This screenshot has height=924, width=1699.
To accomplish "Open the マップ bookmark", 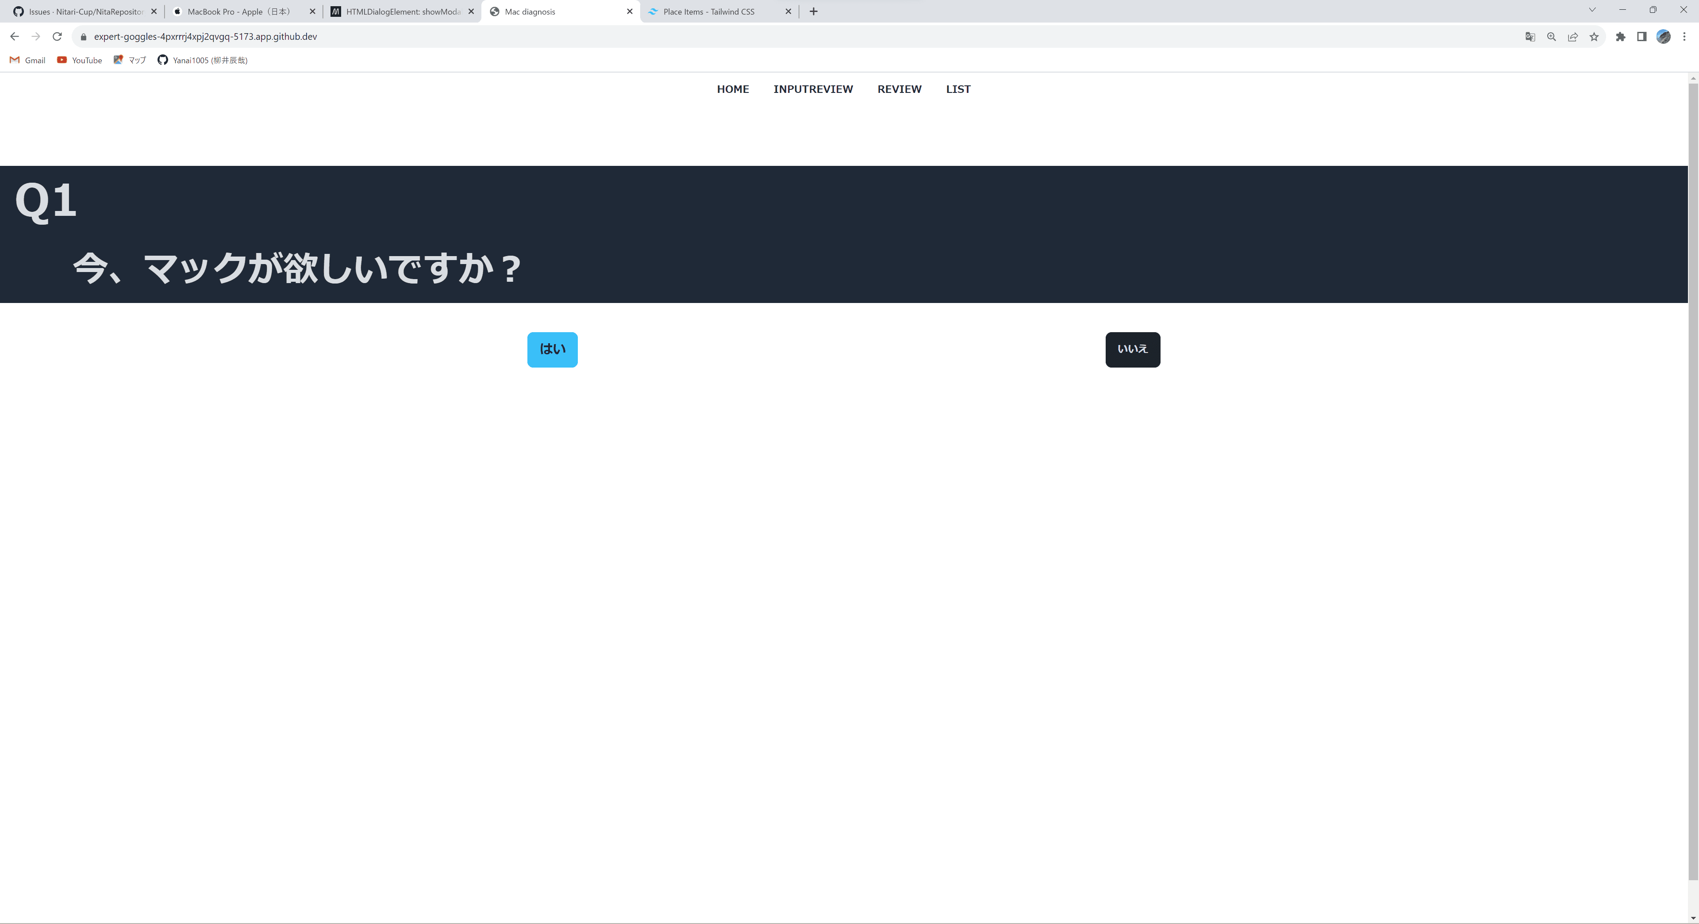I will [x=129, y=60].
